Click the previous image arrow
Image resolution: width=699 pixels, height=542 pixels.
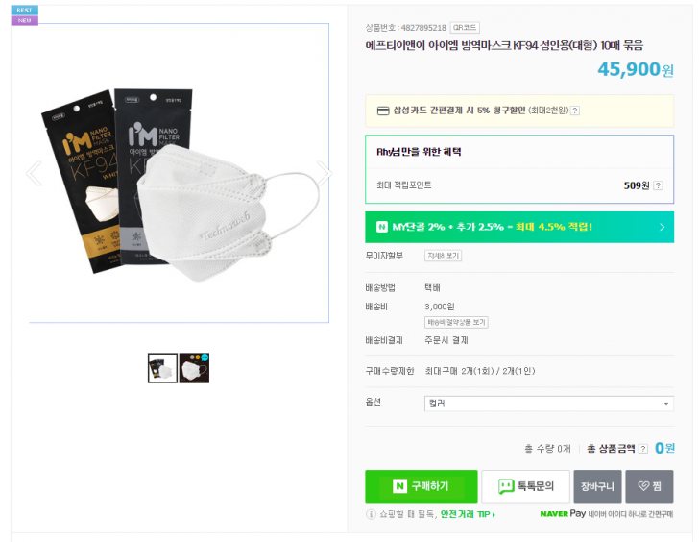(x=34, y=174)
